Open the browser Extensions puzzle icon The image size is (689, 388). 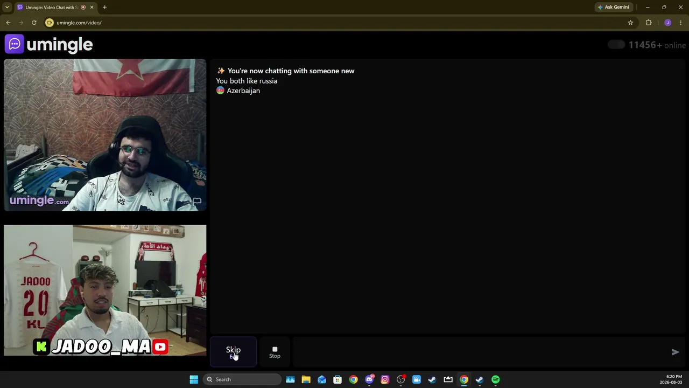[x=649, y=23]
